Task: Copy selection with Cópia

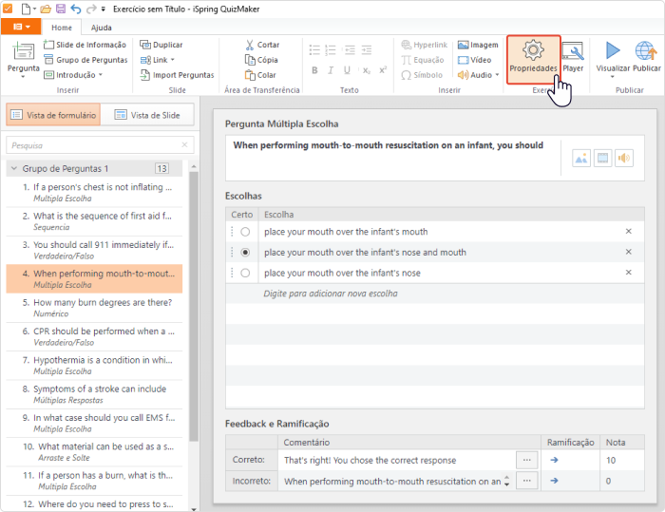Action: (261, 60)
